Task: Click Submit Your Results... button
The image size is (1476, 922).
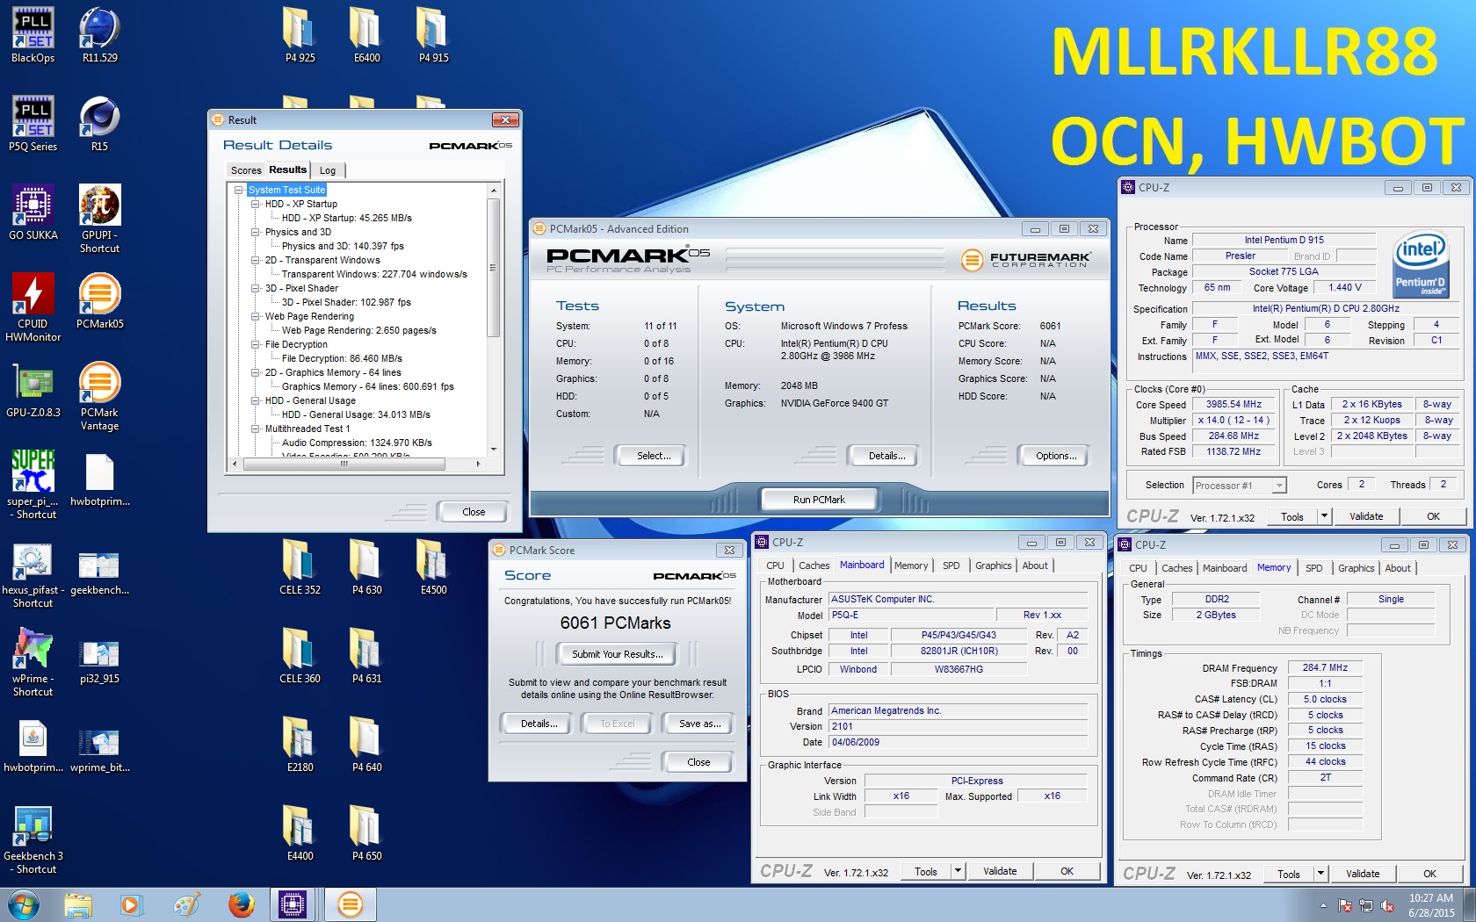Action: coord(617,654)
